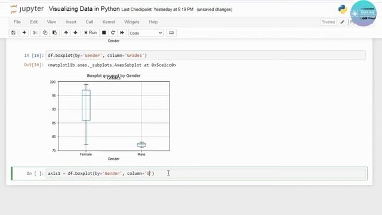
Task: Click the Jupyter logo
Action: (x=27, y=9)
